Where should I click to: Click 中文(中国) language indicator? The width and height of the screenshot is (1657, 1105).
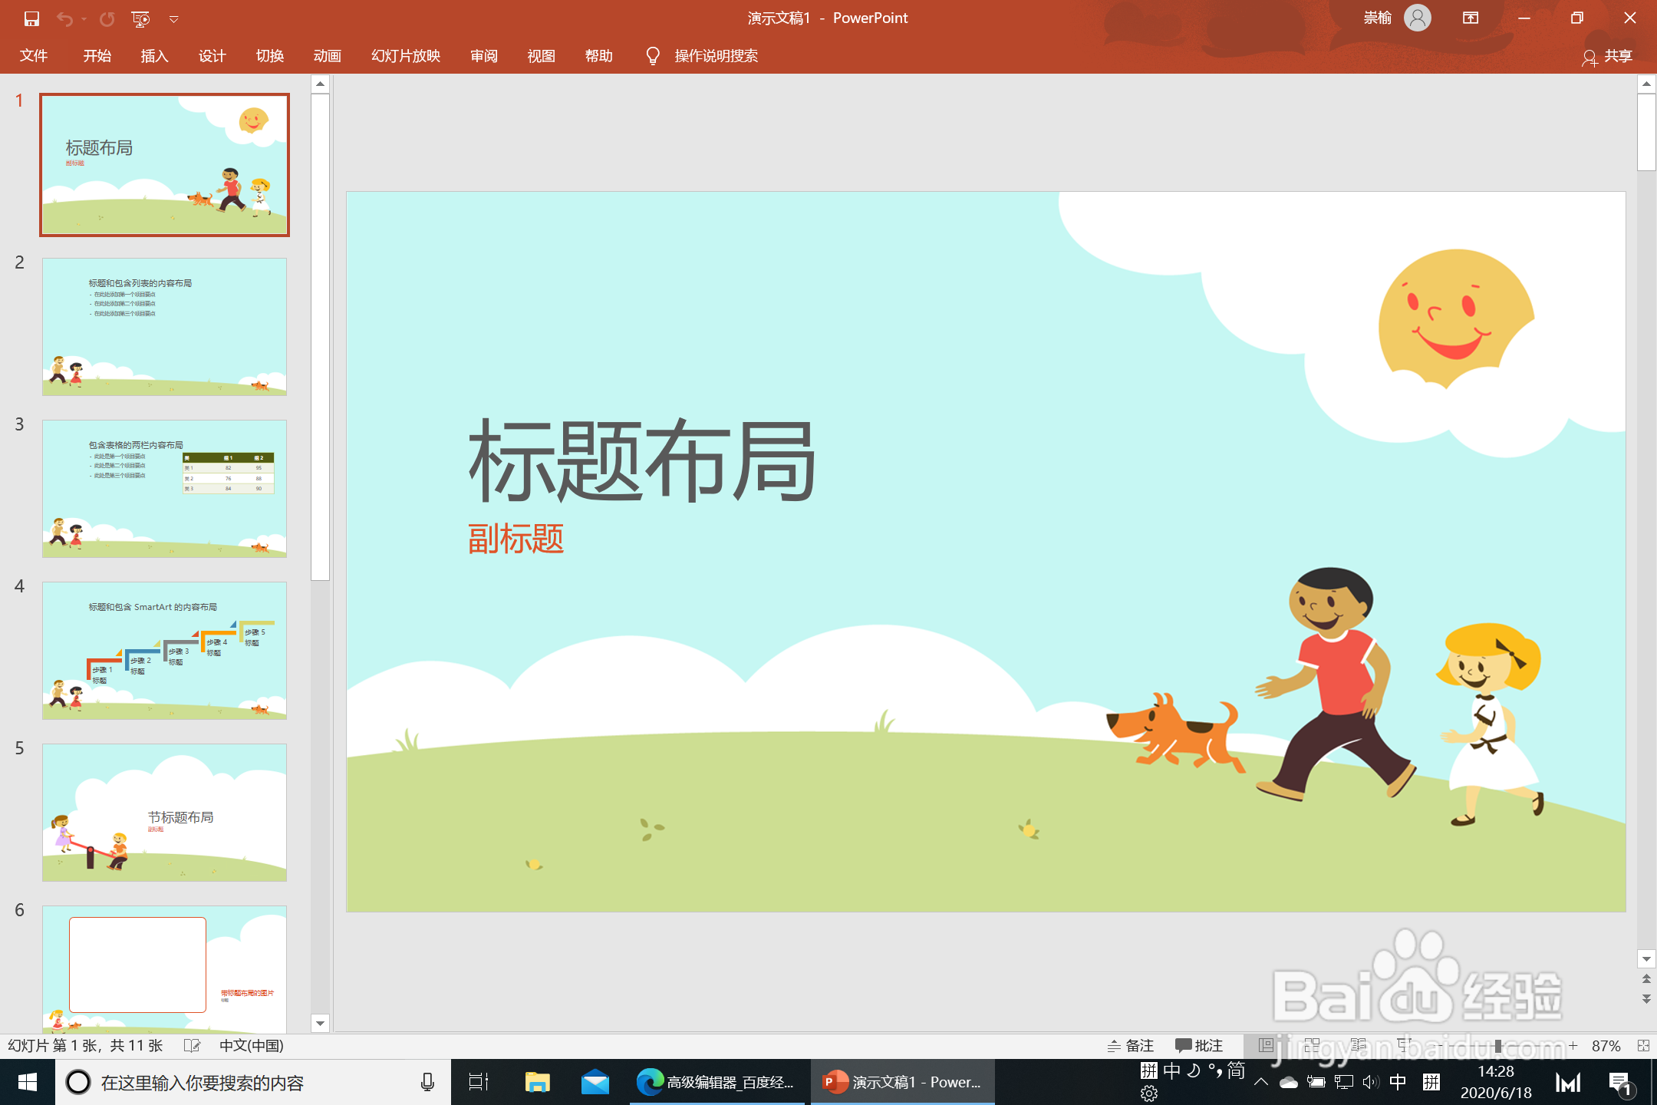click(x=252, y=1046)
